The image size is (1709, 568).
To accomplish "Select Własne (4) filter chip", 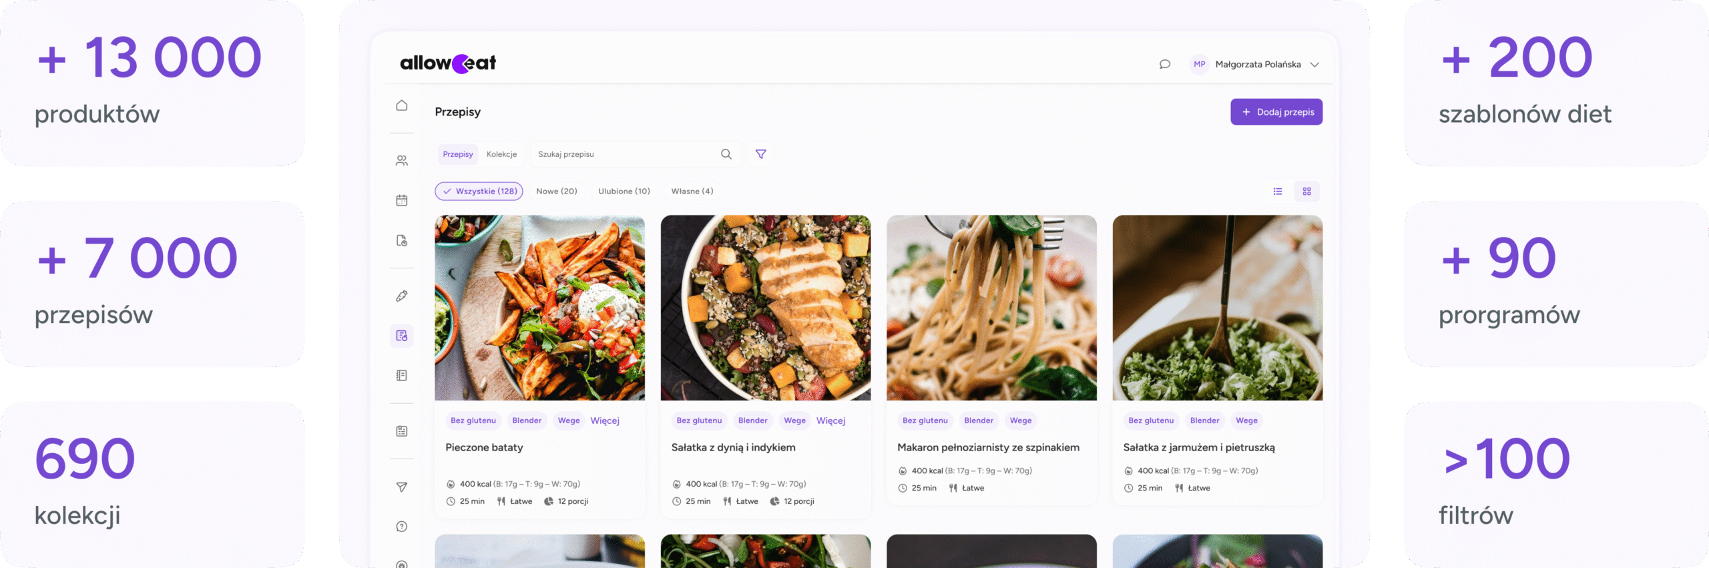I will coord(692,191).
